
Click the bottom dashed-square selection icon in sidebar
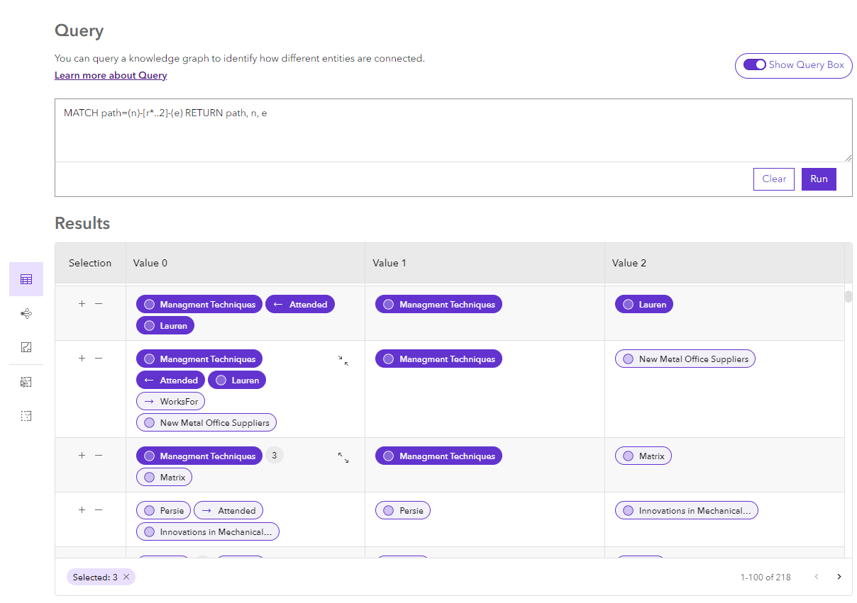pos(26,416)
